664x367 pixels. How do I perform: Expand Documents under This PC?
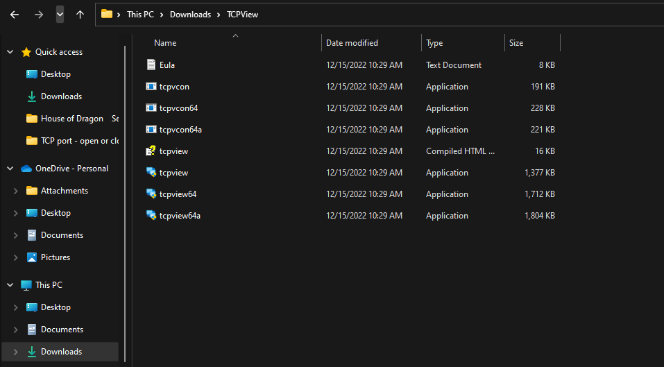[16, 330]
